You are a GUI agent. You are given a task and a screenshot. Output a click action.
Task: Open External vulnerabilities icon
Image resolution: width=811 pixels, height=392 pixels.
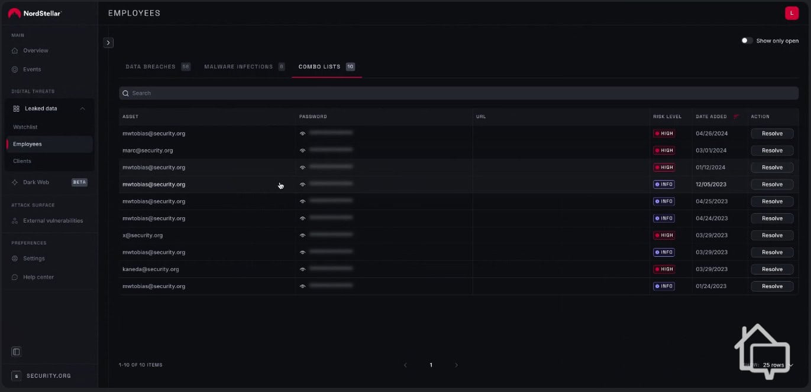pyautogui.click(x=15, y=221)
